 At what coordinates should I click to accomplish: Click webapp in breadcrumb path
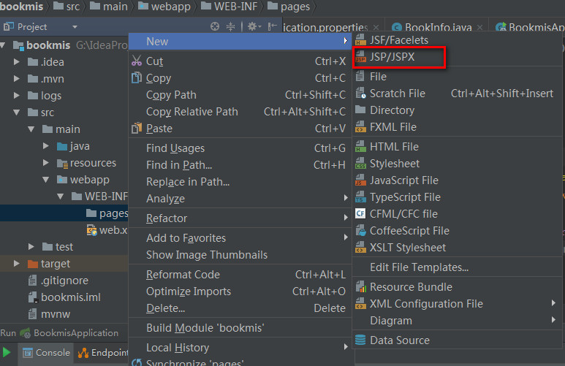click(x=164, y=6)
